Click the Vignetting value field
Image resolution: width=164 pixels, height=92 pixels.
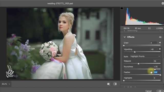point(153,49)
